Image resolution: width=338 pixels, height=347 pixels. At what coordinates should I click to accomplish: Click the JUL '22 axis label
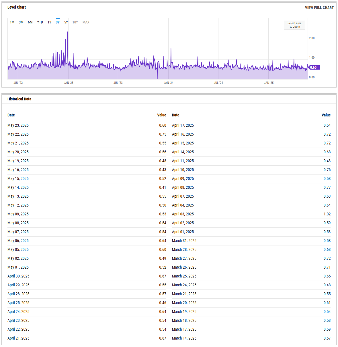(x=18, y=83)
